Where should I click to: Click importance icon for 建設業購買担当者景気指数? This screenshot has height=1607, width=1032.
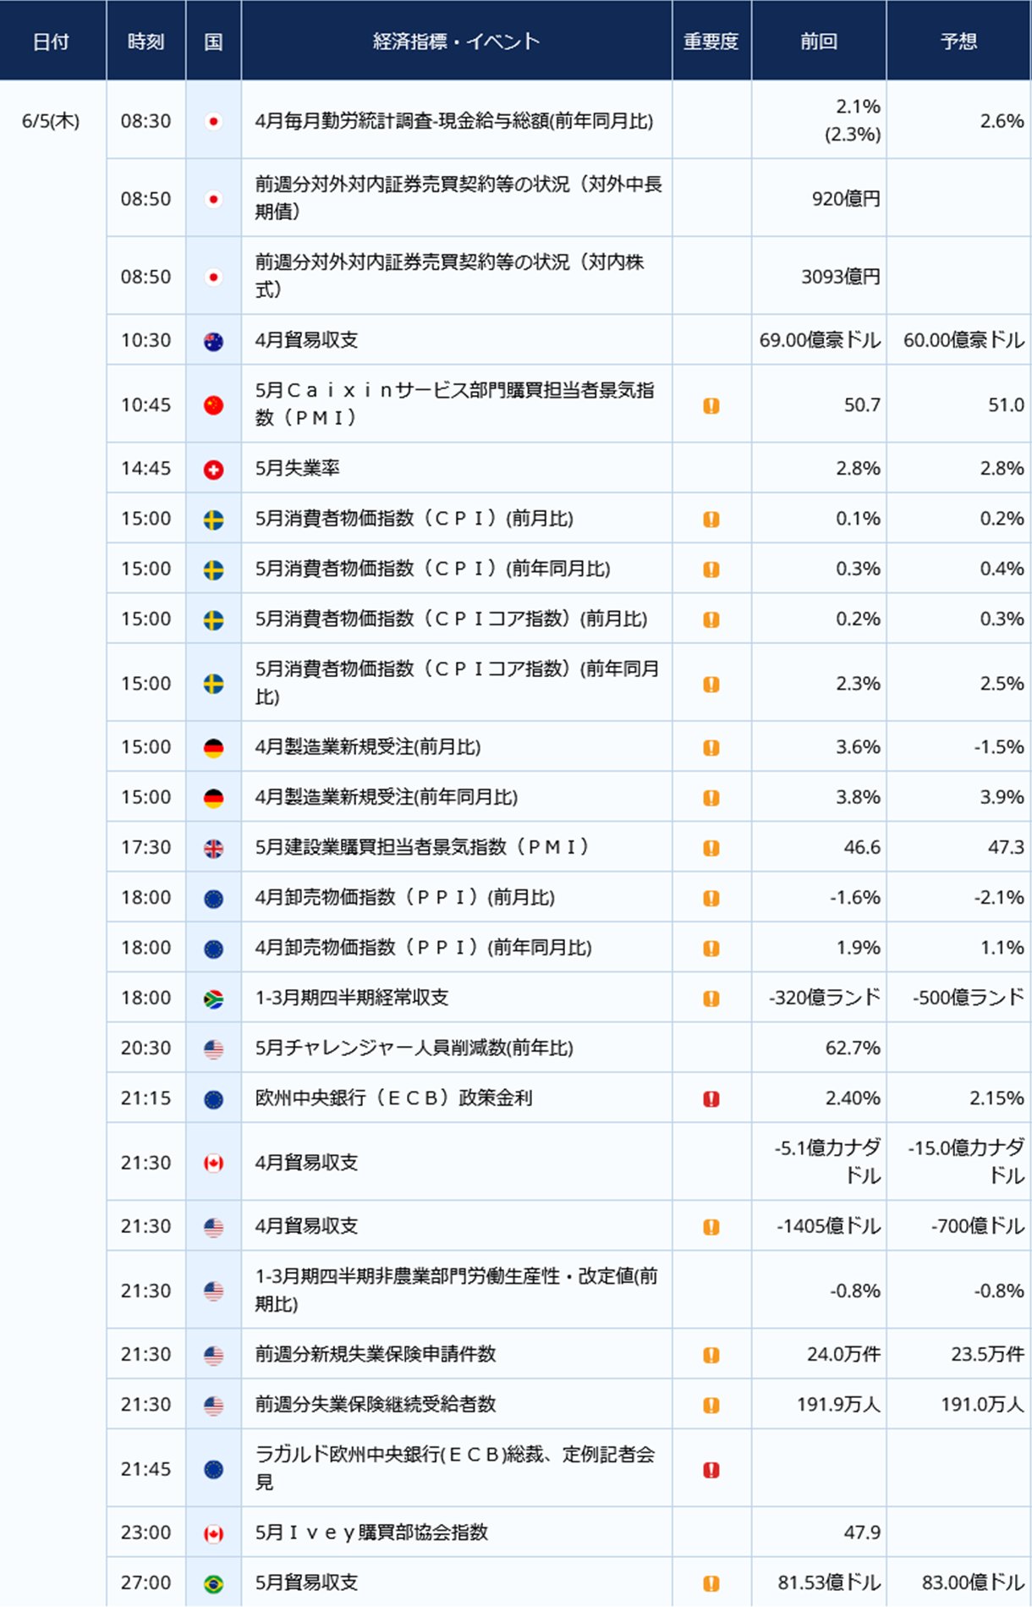(x=711, y=848)
